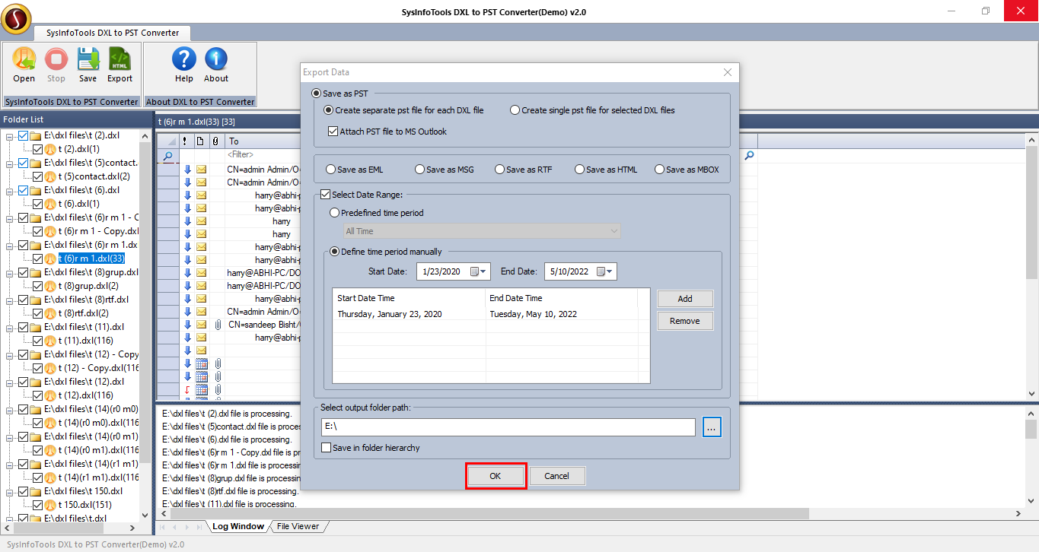
Task: Switch to the Log Window tab
Action: click(x=237, y=526)
